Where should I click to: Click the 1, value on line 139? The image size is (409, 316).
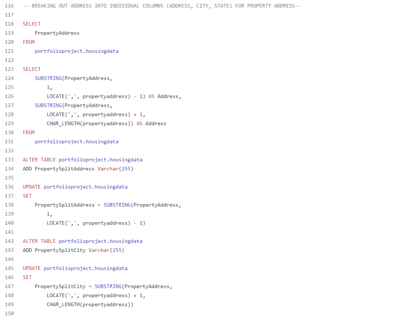[x=50, y=214]
